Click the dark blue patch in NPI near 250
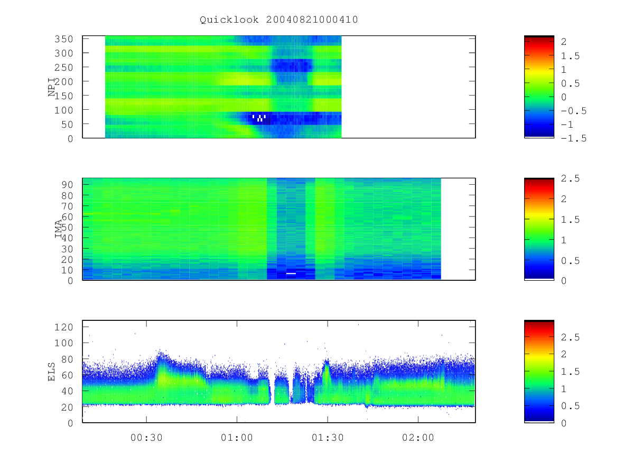This screenshot has height=475, width=634. (292, 65)
